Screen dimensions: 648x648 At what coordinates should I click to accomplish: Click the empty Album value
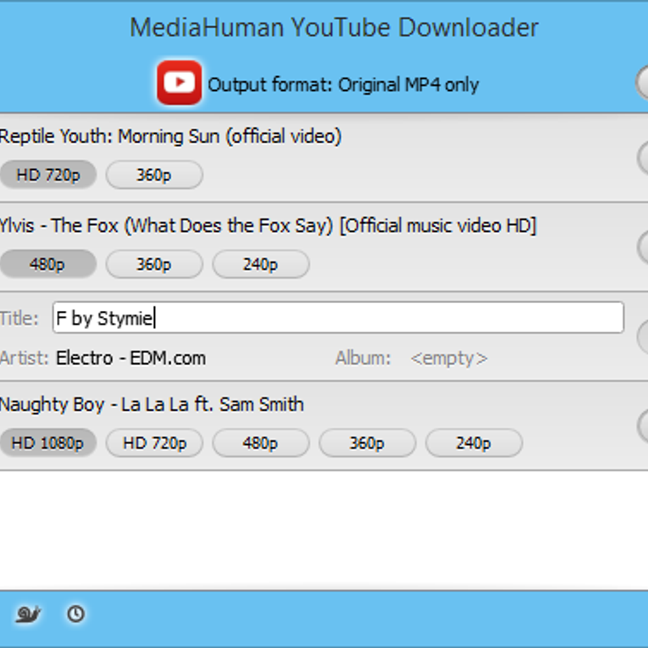pyautogui.click(x=449, y=358)
